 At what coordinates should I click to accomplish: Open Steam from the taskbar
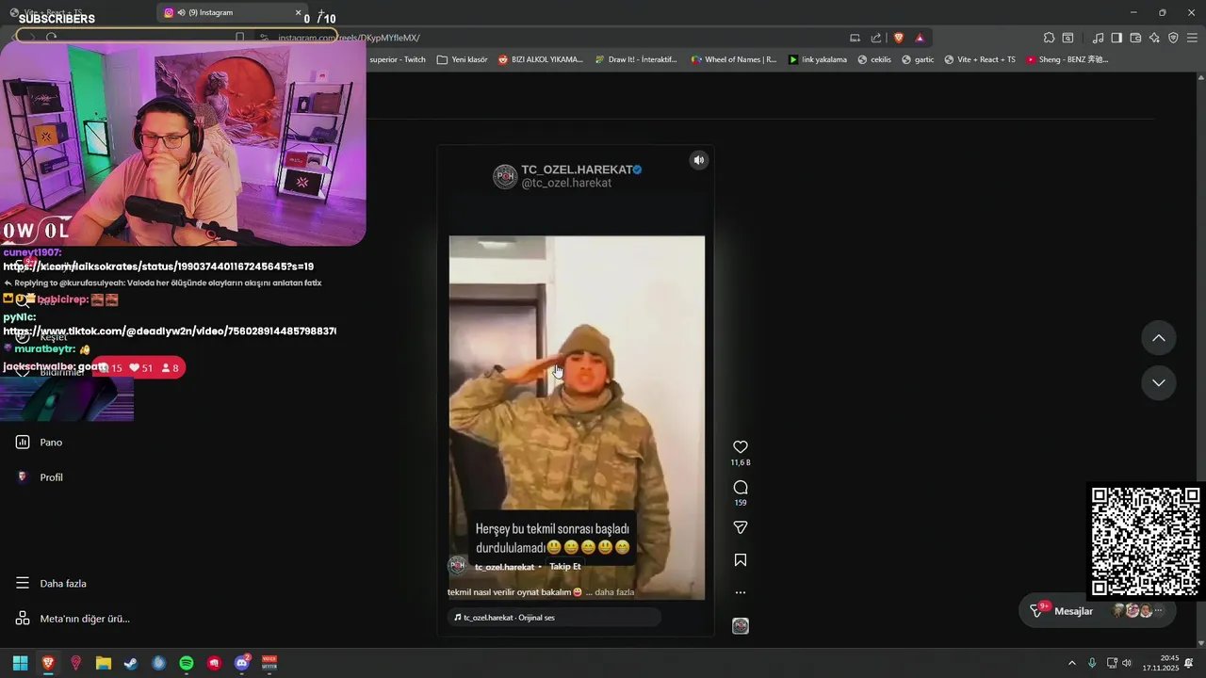tap(131, 663)
